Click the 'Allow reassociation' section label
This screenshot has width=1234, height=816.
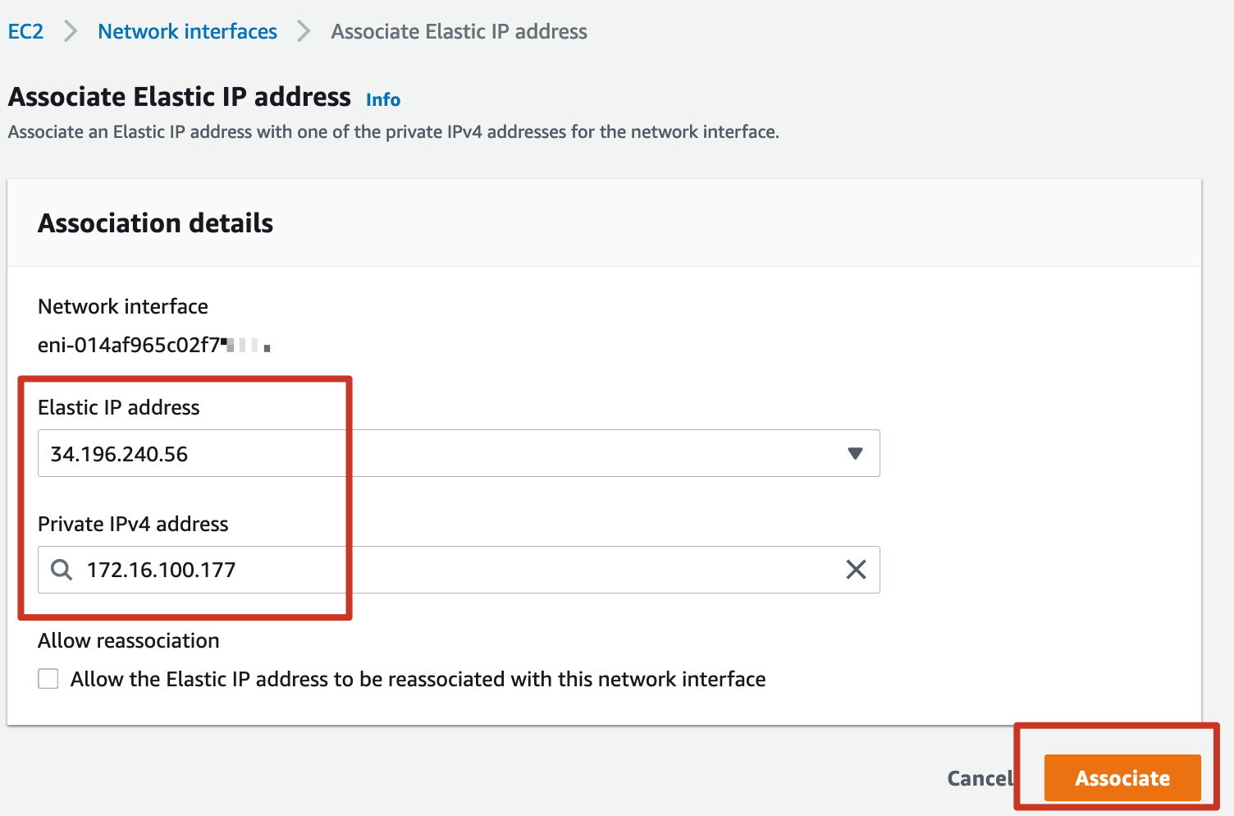click(129, 640)
